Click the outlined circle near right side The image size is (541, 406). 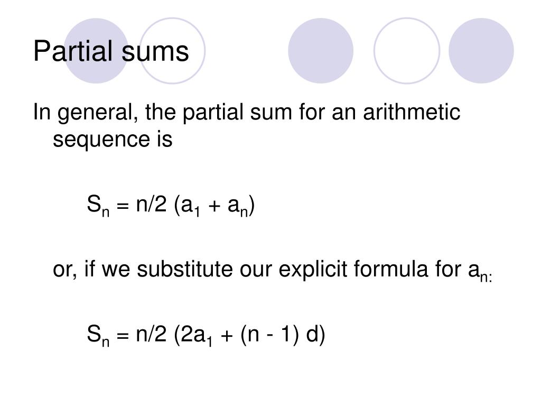(x=407, y=51)
